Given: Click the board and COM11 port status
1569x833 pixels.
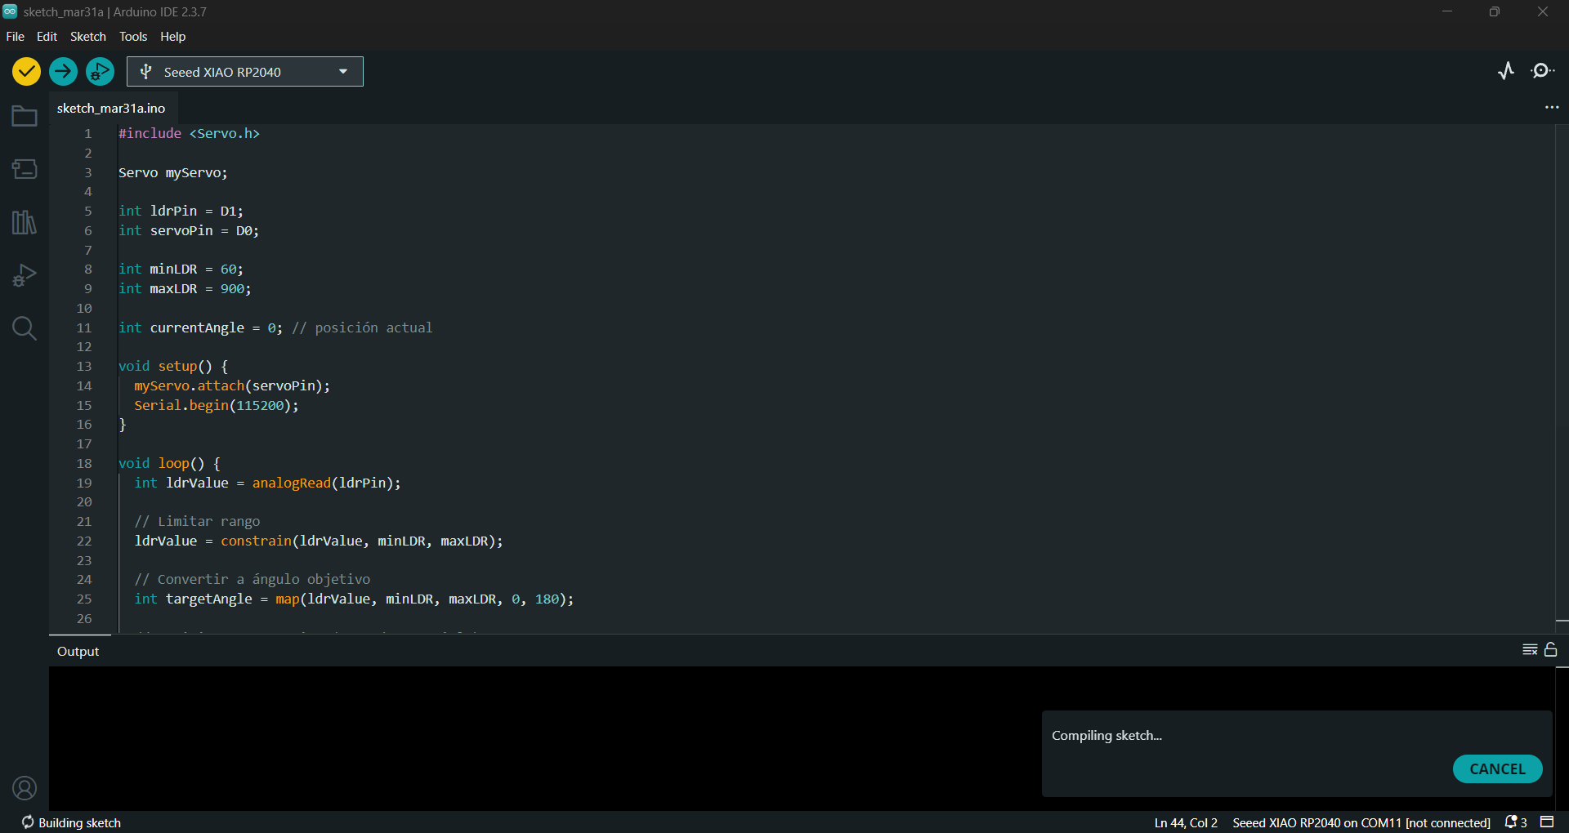Looking at the screenshot, I should coord(1361,822).
